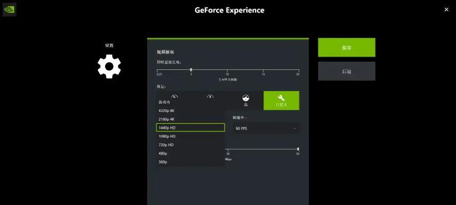
Task: Choose the 1080p HD resolution
Action: pyautogui.click(x=191, y=136)
